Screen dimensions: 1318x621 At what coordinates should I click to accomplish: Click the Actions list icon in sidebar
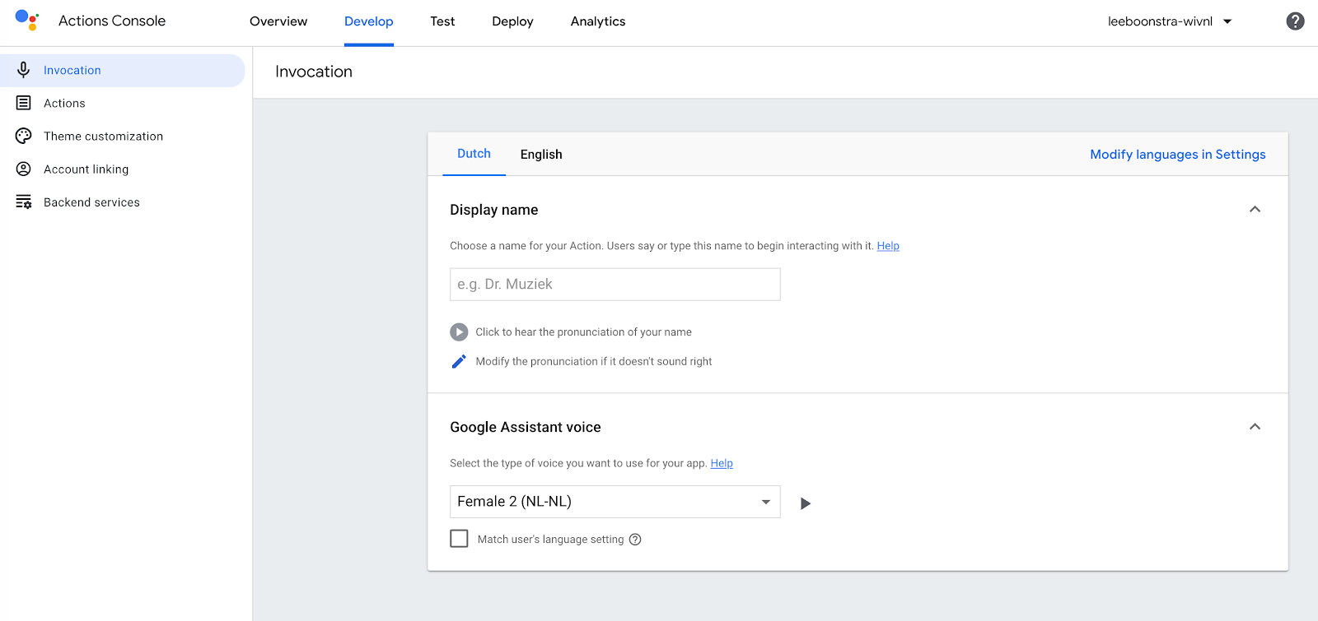[x=24, y=103]
